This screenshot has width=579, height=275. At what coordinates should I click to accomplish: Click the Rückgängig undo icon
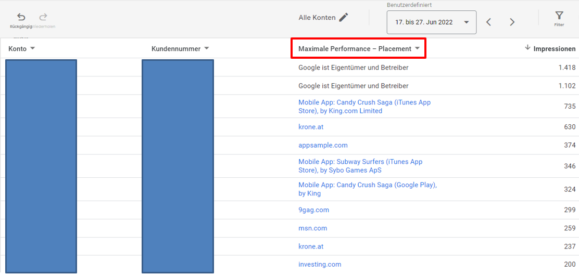click(x=21, y=17)
